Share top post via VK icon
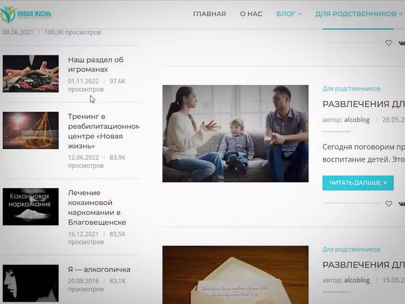This screenshot has width=405, height=304. (x=402, y=43)
